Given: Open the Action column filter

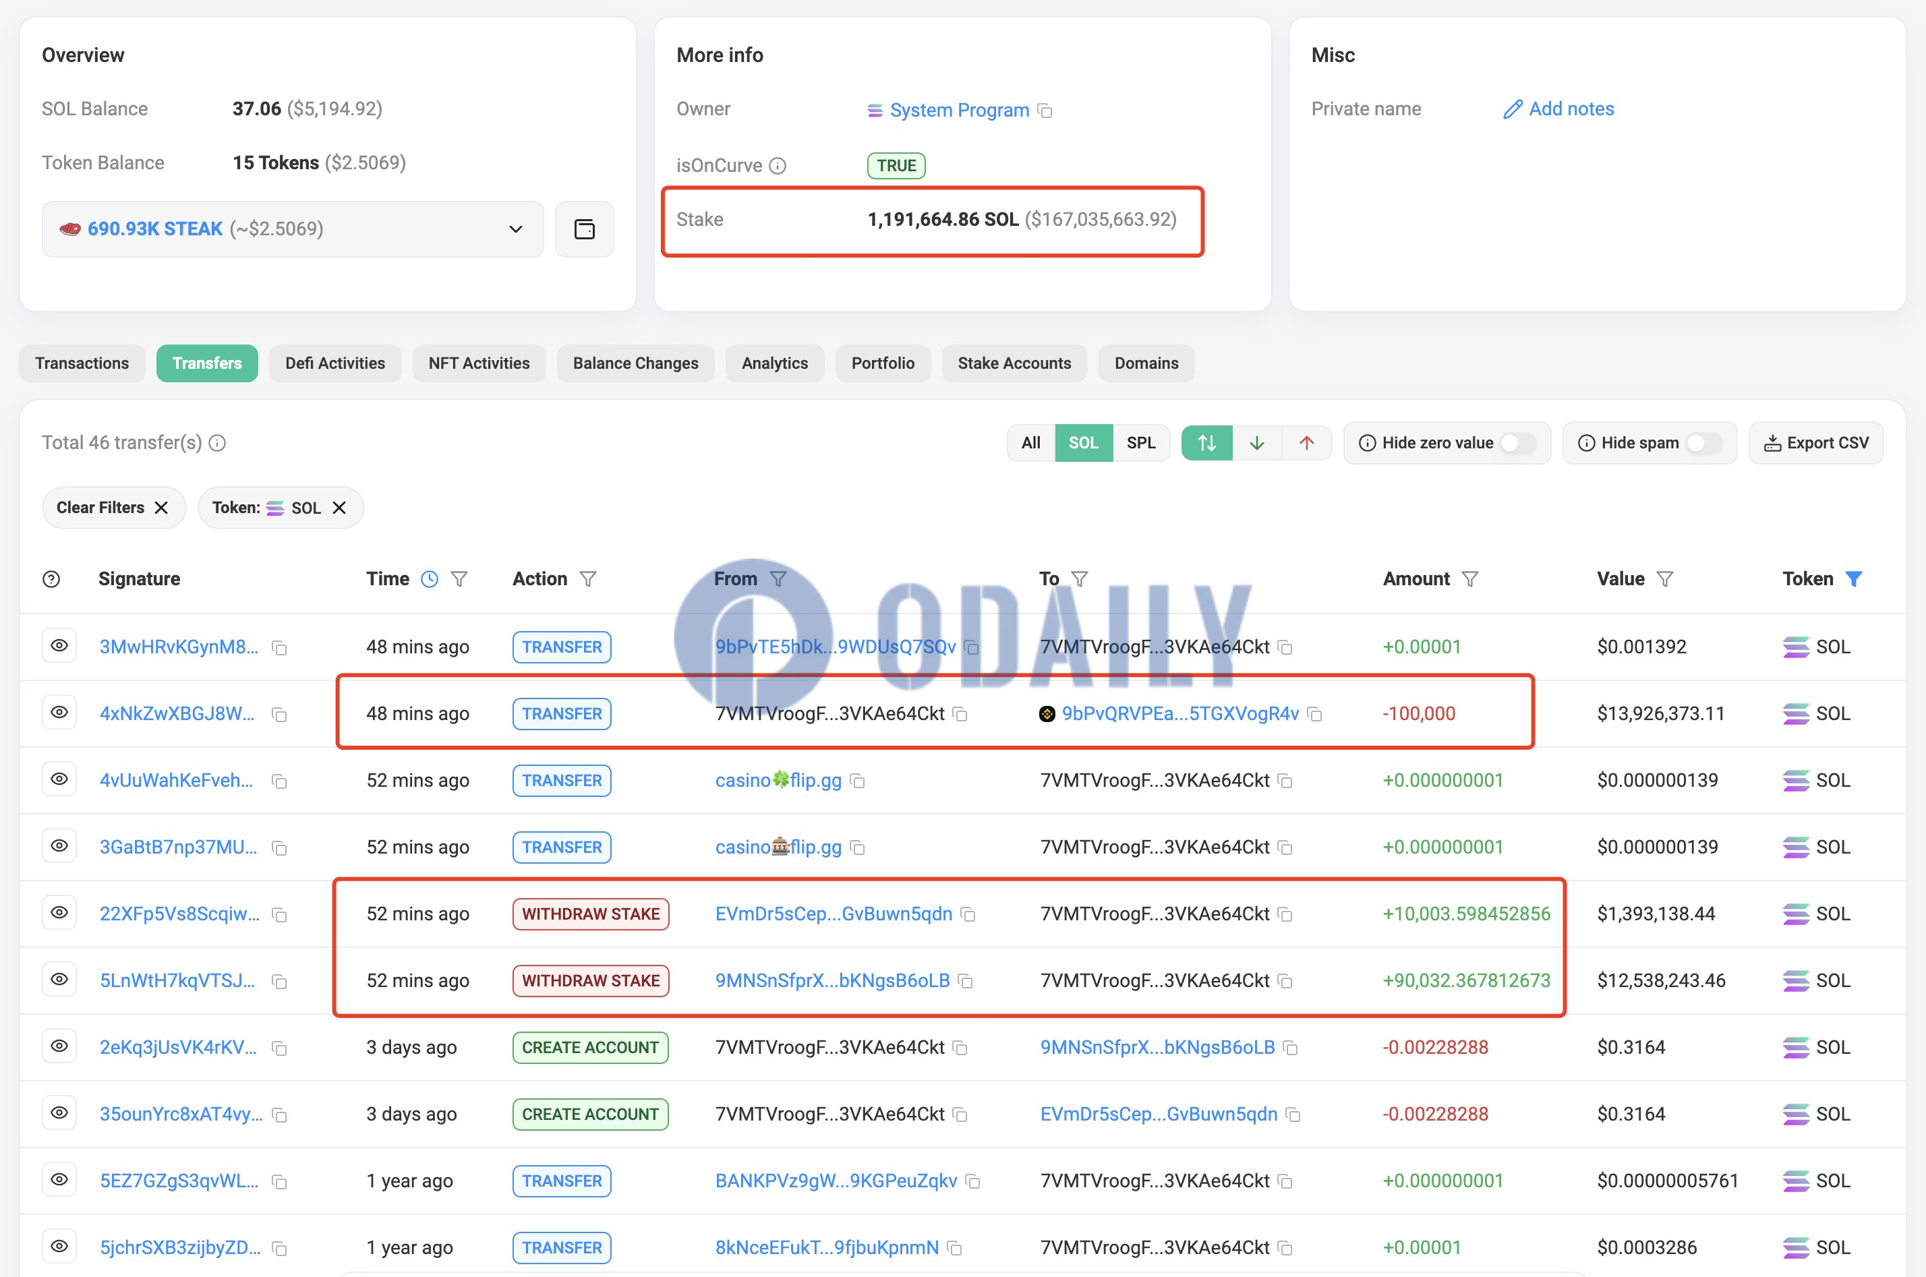Looking at the screenshot, I should [588, 579].
